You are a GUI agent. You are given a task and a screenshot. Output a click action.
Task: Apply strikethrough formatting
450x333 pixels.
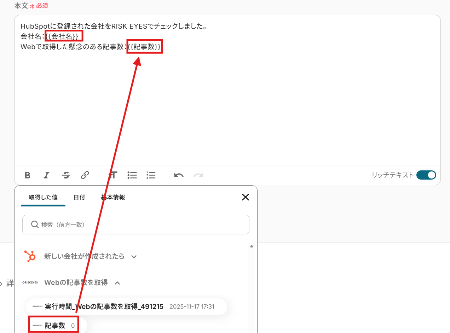66,175
